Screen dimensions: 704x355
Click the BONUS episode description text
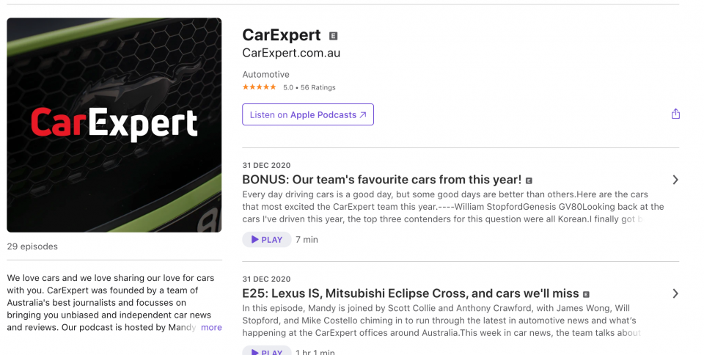[453, 207]
